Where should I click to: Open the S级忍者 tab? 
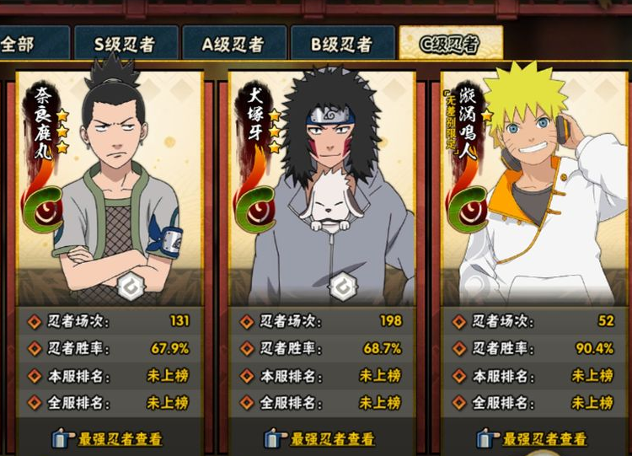point(126,43)
